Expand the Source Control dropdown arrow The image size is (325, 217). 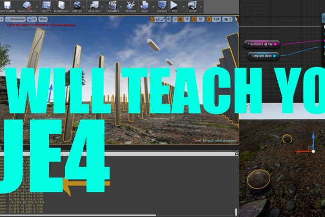pyautogui.click(x=37, y=7)
